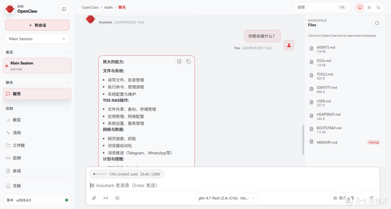The width and height of the screenshot is (391, 209).
Task: Click the user avatar icon
Action: (x=289, y=45)
